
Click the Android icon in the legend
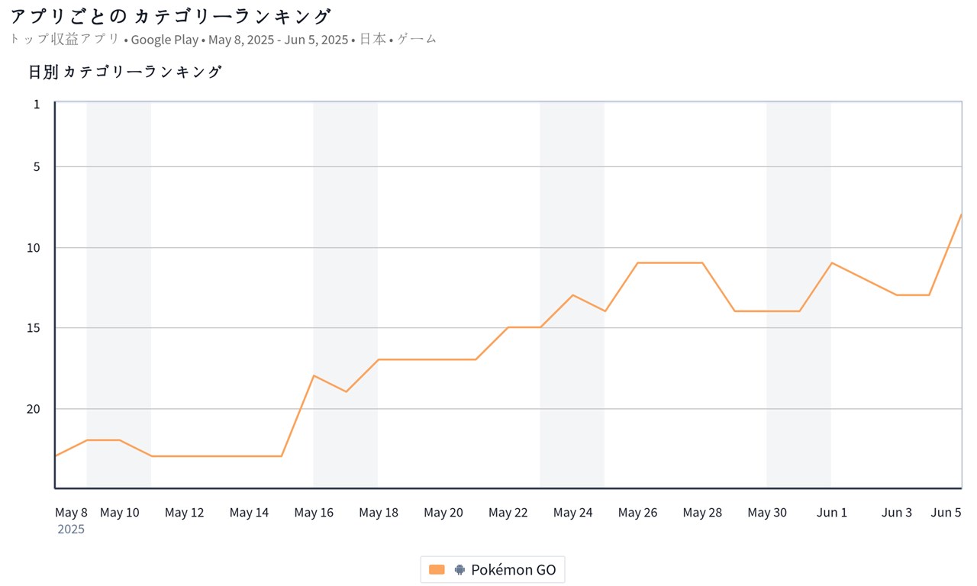(459, 569)
